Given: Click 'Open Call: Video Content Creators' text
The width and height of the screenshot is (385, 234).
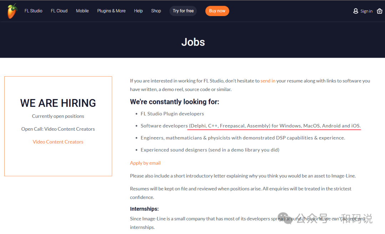Looking at the screenshot, I should click(58, 129).
